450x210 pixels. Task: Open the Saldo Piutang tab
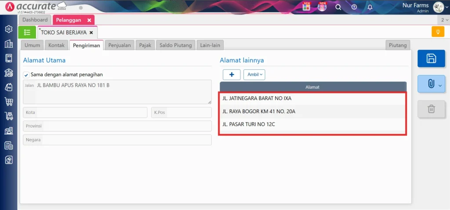pos(176,45)
